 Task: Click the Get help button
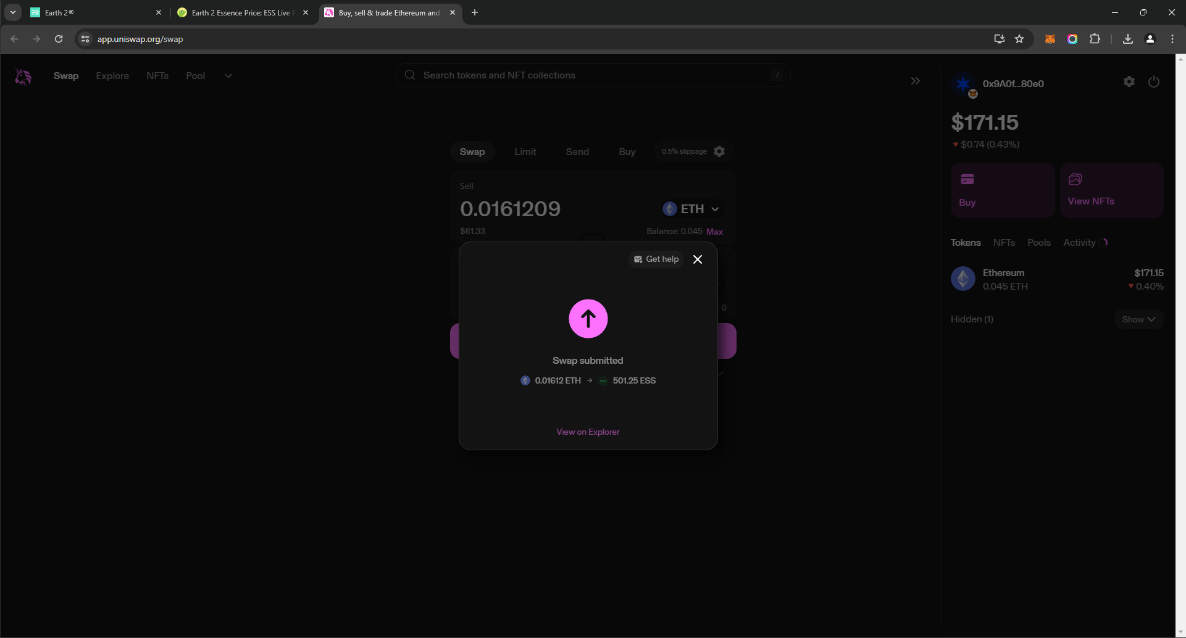click(656, 259)
